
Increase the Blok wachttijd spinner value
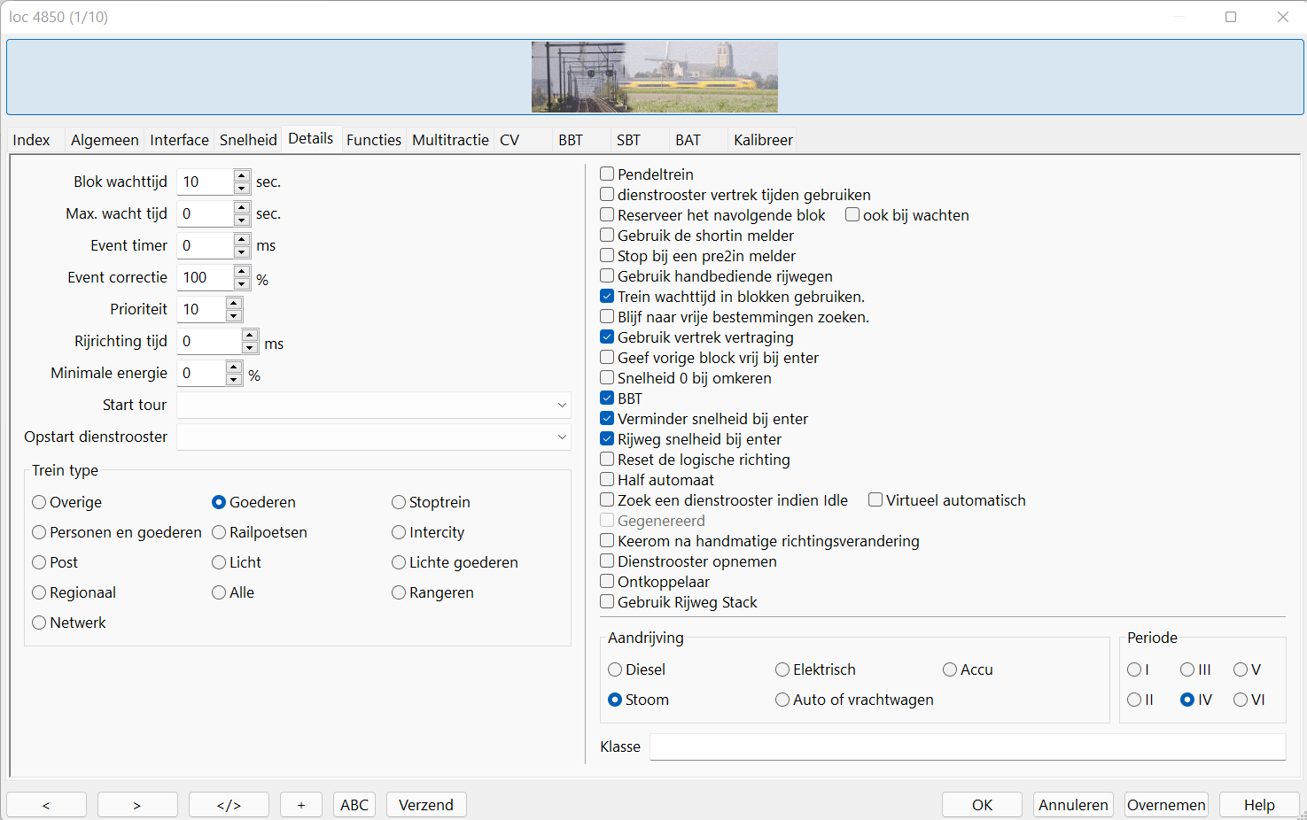(x=242, y=175)
